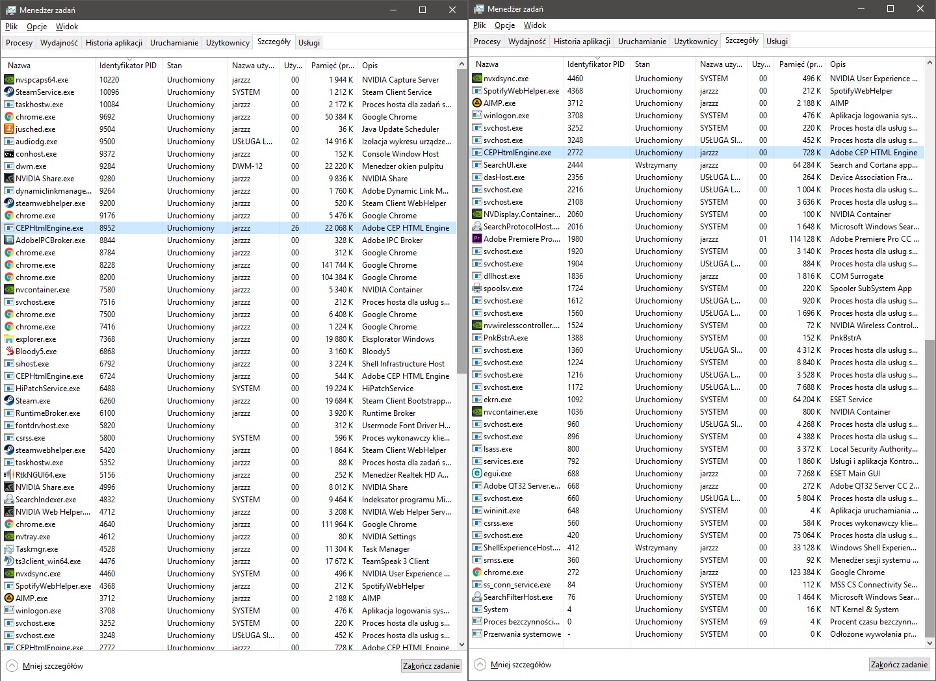Open Widok menu in right window
Screen dimensions: 936x681
click(535, 25)
